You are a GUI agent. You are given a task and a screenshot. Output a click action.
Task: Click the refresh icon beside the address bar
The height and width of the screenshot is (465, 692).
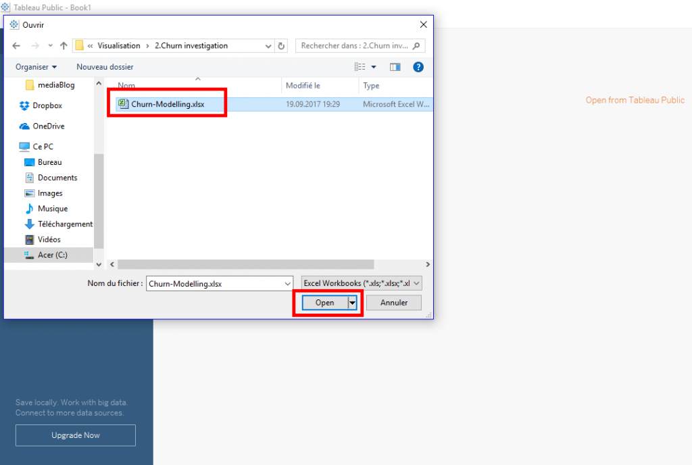coord(280,45)
